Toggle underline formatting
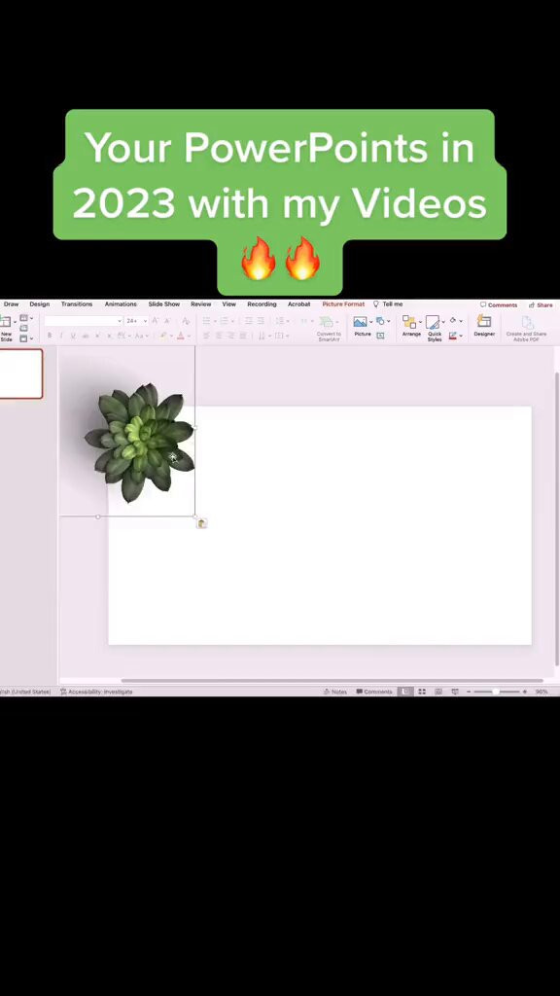This screenshot has height=996, width=560. 73,336
